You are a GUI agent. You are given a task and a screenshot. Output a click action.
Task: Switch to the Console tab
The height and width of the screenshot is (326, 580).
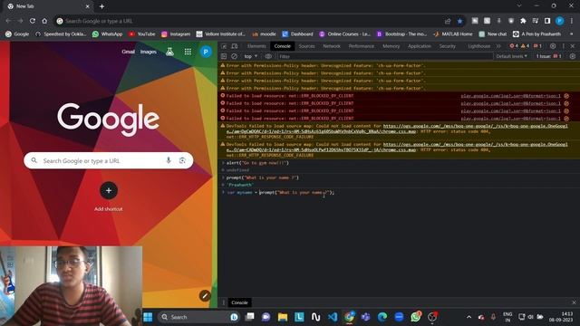(282, 46)
